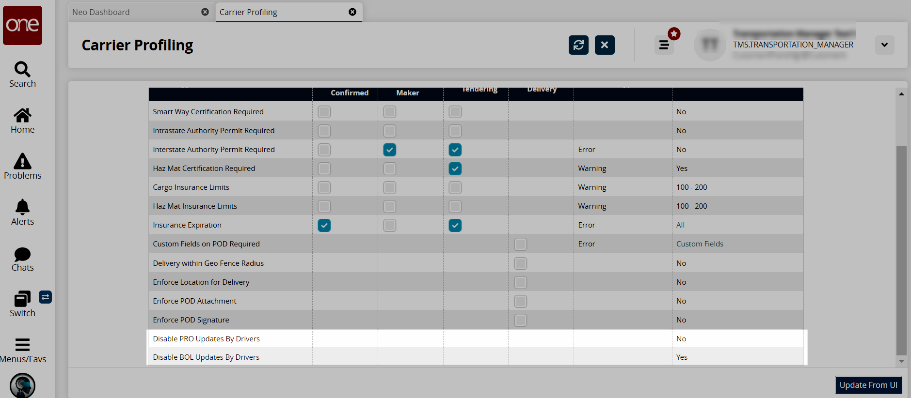Check Haz Mat Insurance Limits under Confirmed
This screenshot has width=911, height=398.
[324, 206]
